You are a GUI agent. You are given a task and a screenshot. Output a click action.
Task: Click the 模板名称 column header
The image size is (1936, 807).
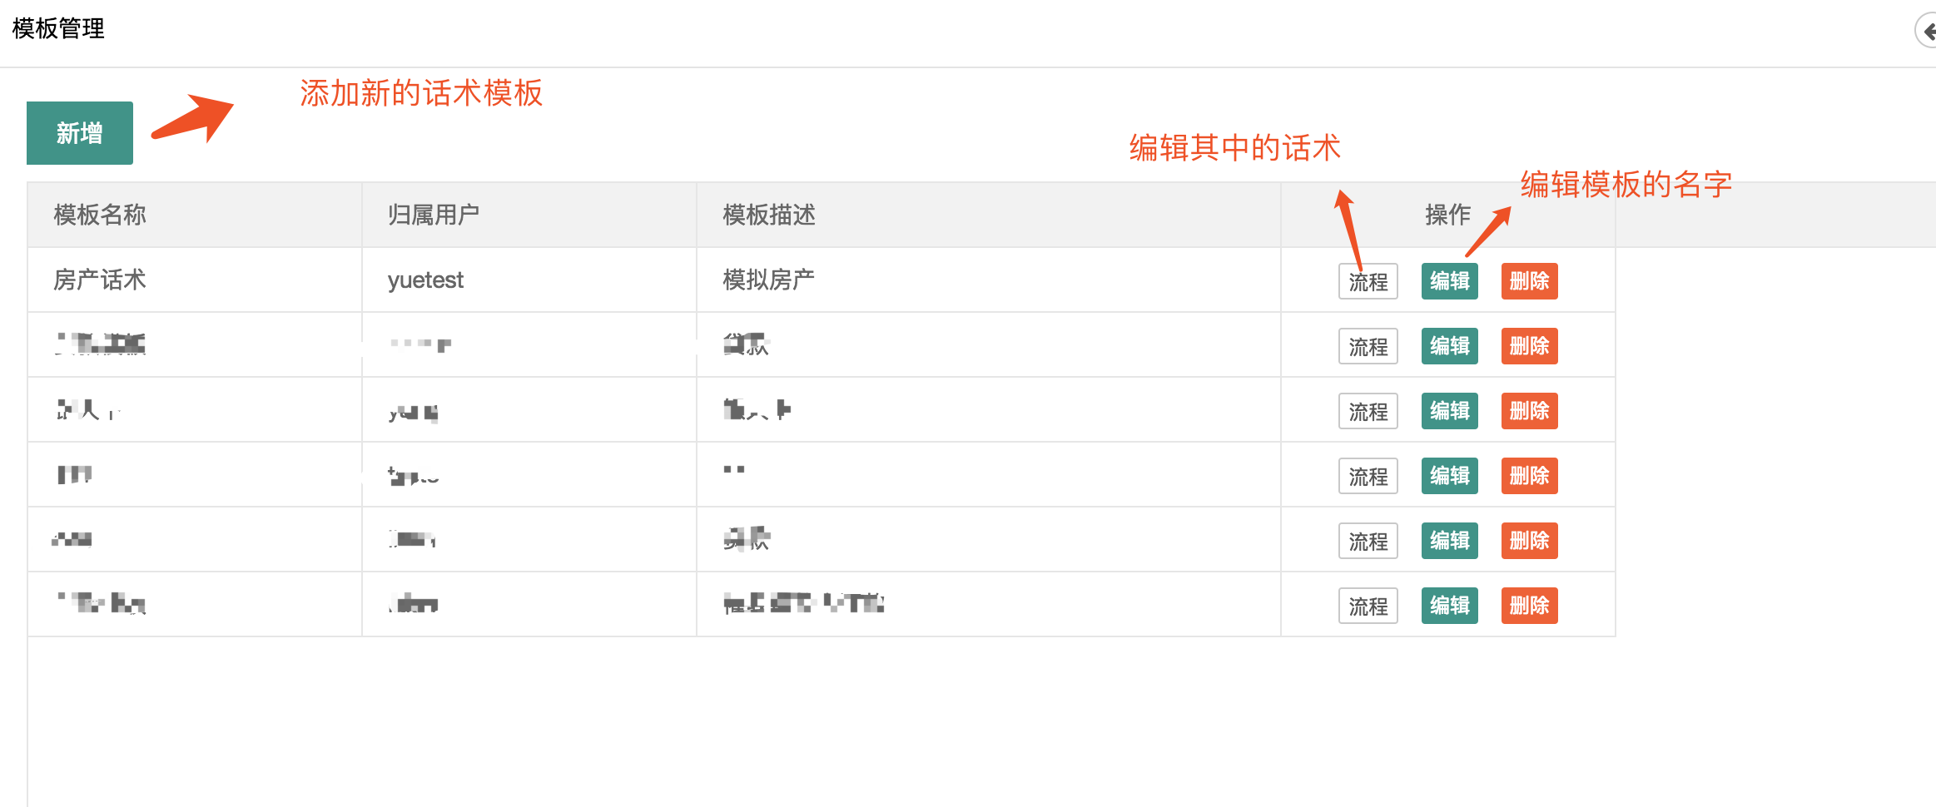(x=100, y=215)
